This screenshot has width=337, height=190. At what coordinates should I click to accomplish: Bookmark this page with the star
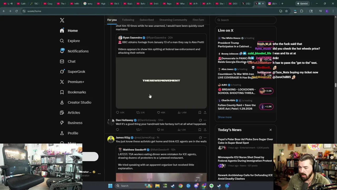[286, 11]
